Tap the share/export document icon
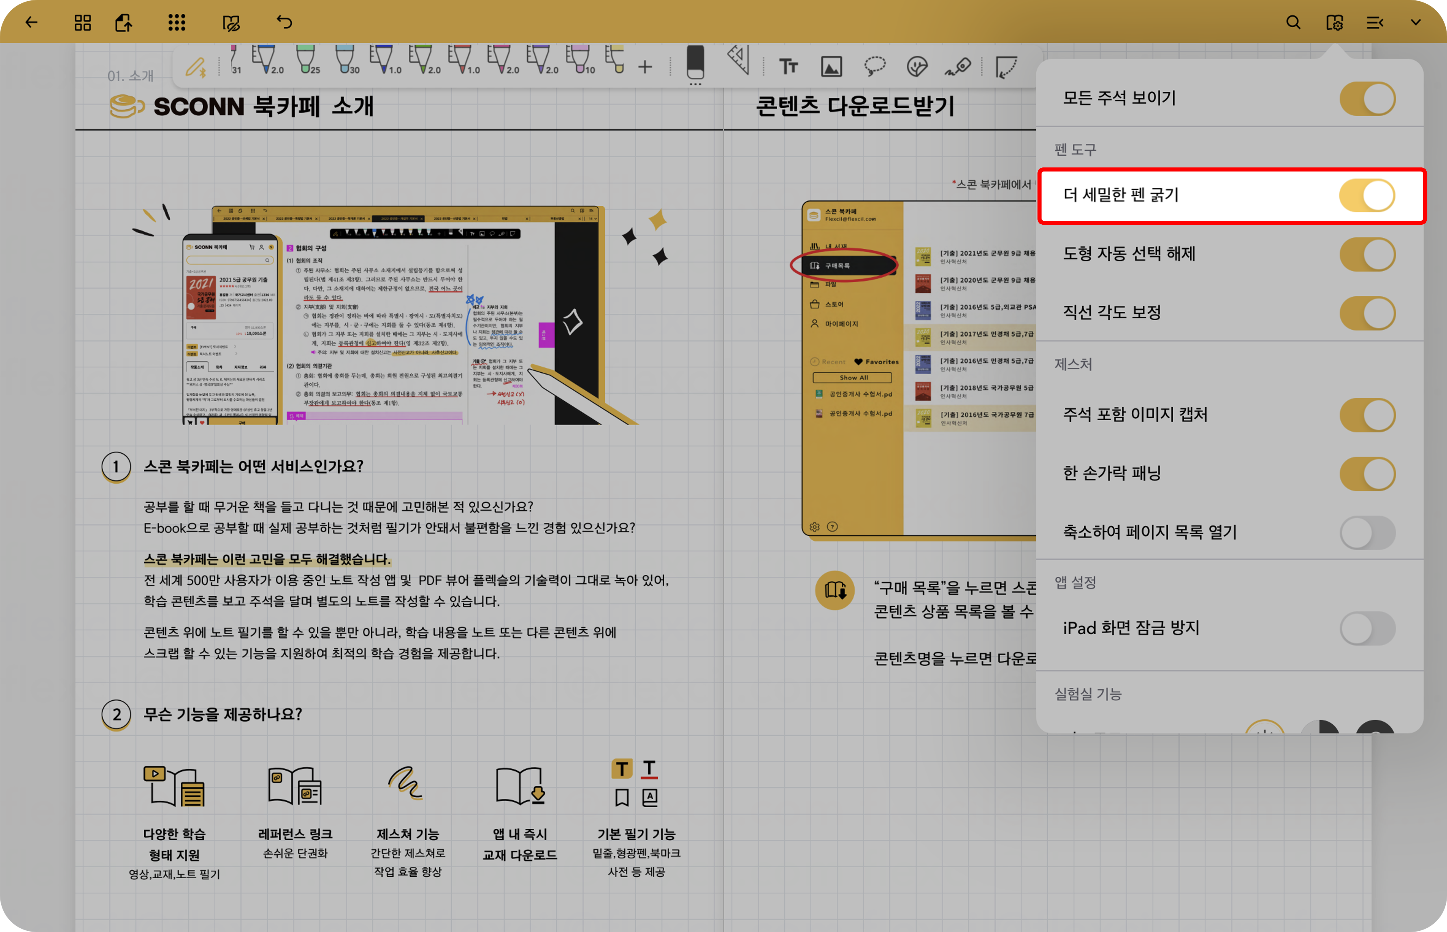Screen dimensions: 1447x932 pos(124,23)
